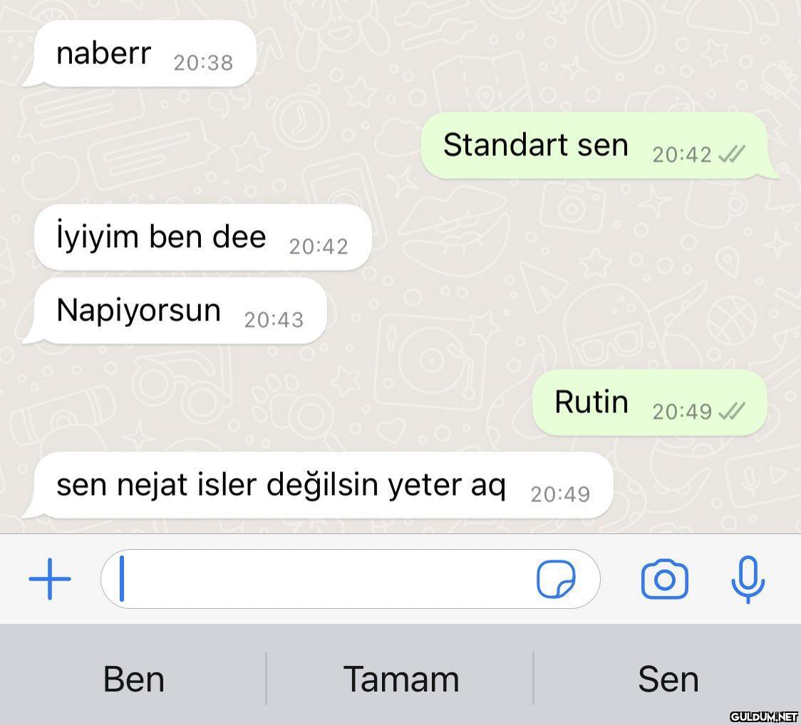Click the 20:43 timestamp on Napiyorsun
Screen dimensions: 801x725
(x=274, y=320)
